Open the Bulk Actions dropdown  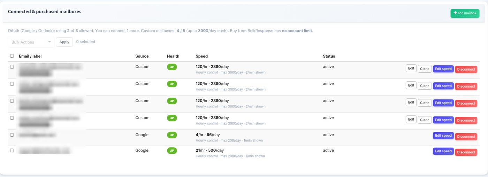pos(31,42)
